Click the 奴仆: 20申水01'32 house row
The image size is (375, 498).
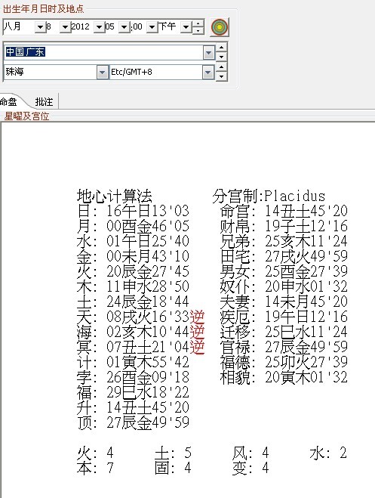pyautogui.click(x=284, y=286)
